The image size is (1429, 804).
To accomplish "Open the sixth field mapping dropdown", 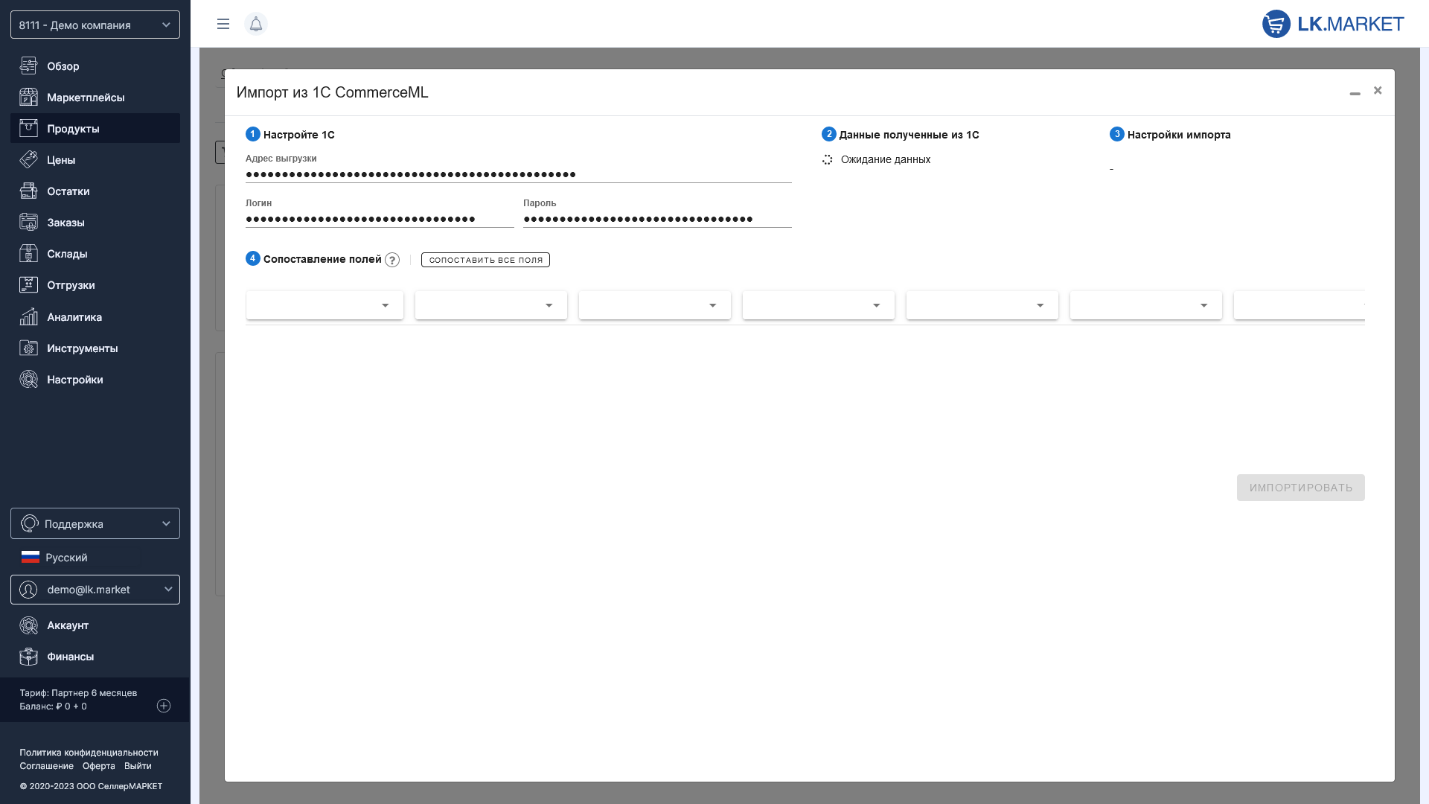I will [x=1146, y=305].
